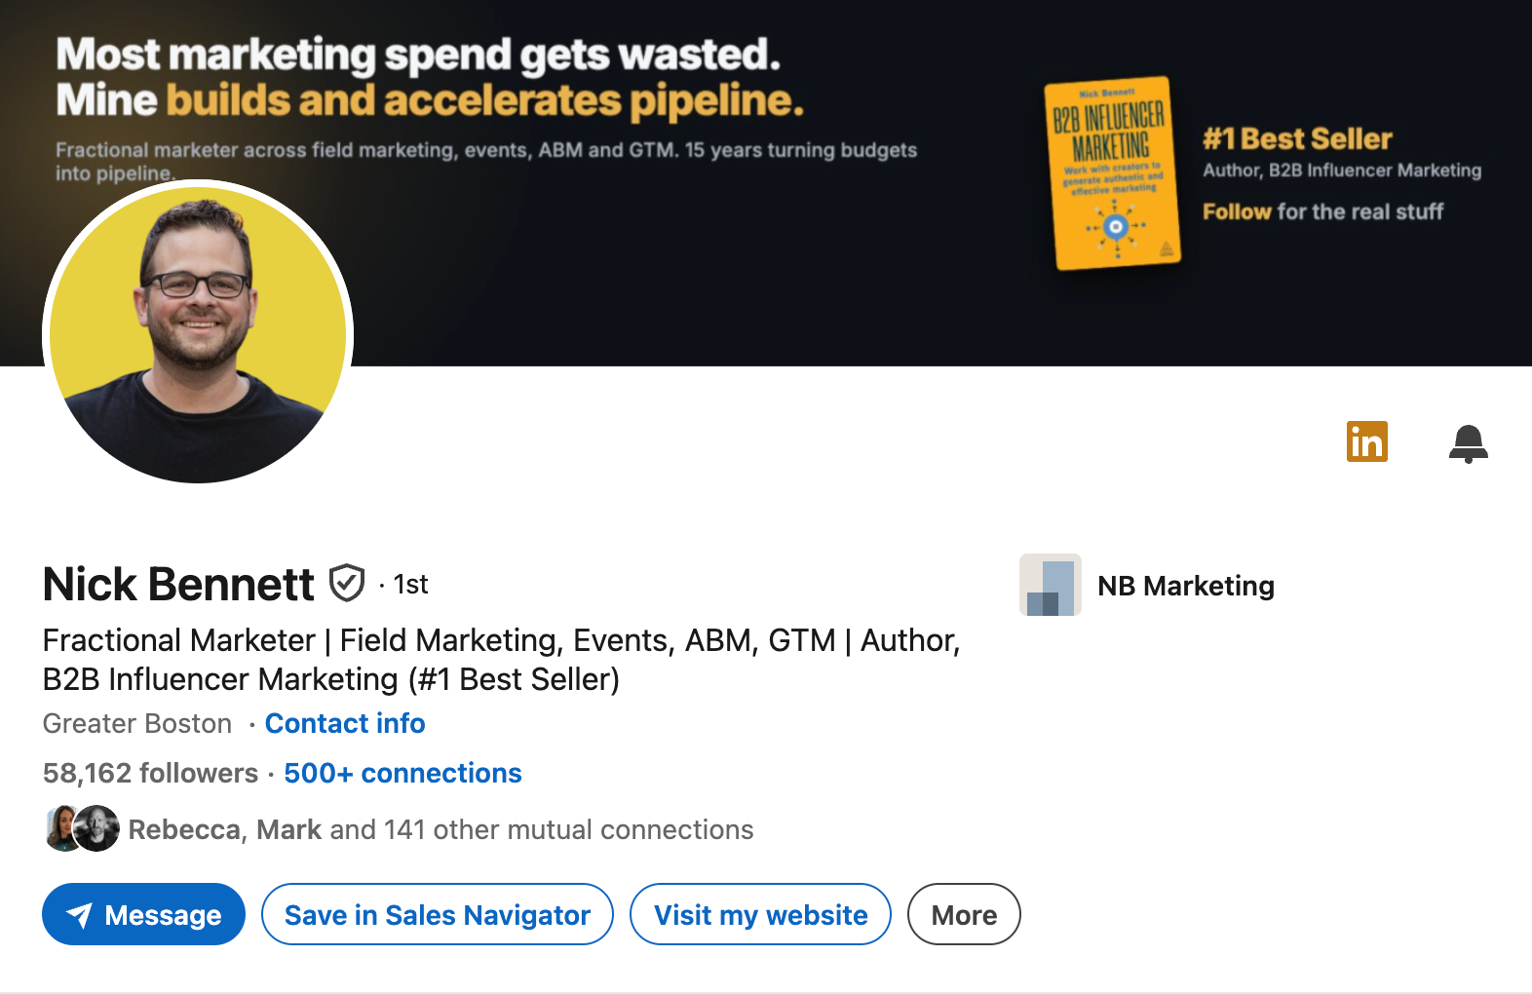Open the More actions menu
The width and height of the screenshot is (1532, 994).
pyautogui.click(x=964, y=914)
